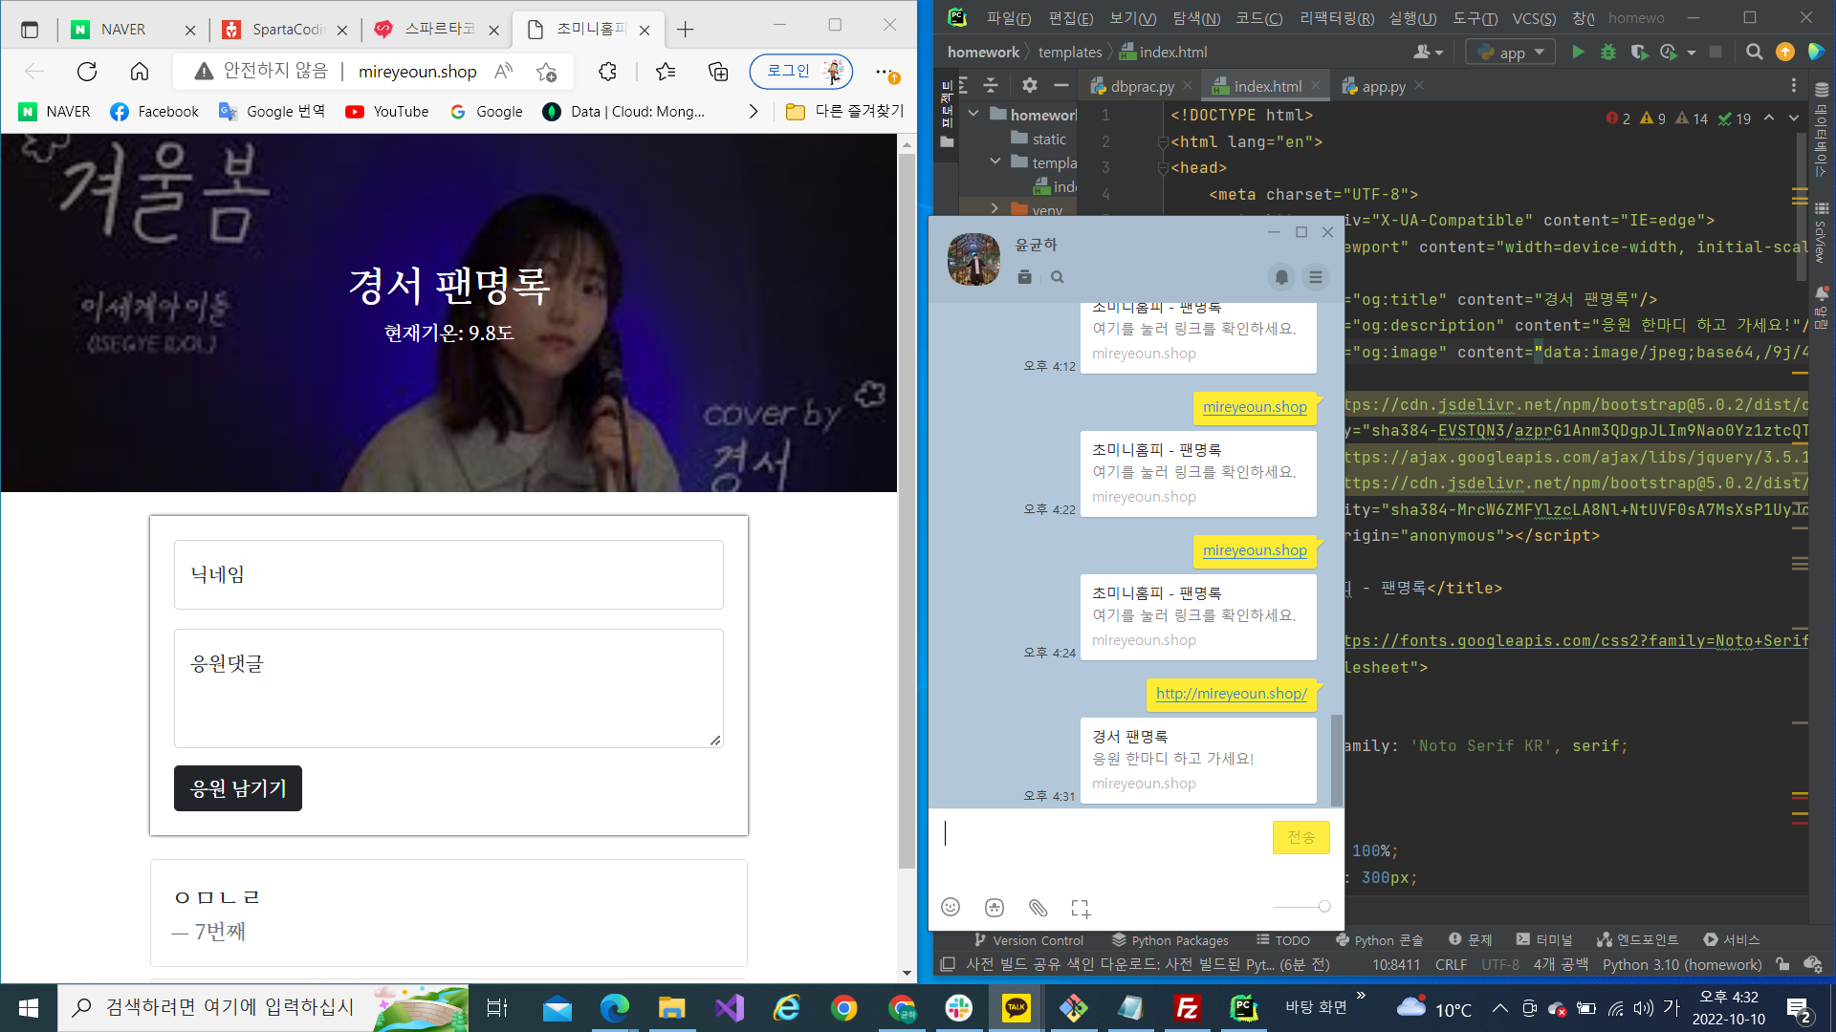Click 응원 남기기 submit button
The height and width of the screenshot is (1032, 1836).
[x=238, y=788]
